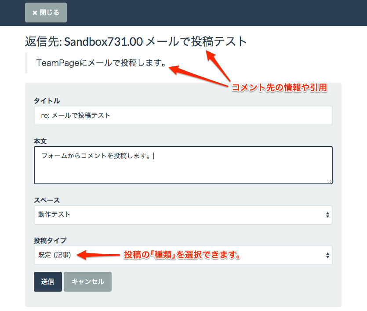The image size is (367, 311).
Task: Click the タイトル field label
Action: click(47, 101)
